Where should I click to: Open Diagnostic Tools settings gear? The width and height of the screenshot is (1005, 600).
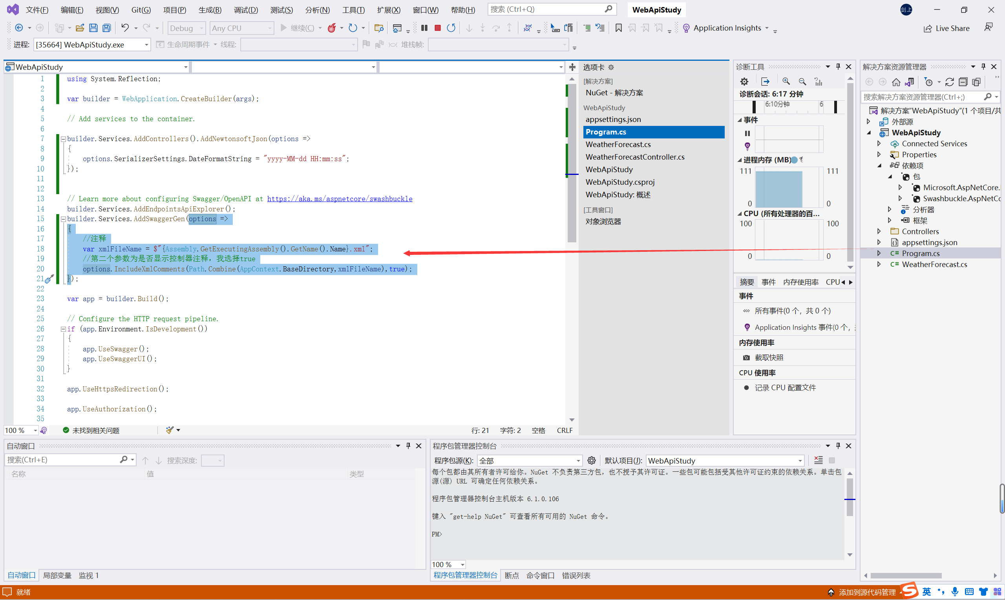[x=744, y=81]
